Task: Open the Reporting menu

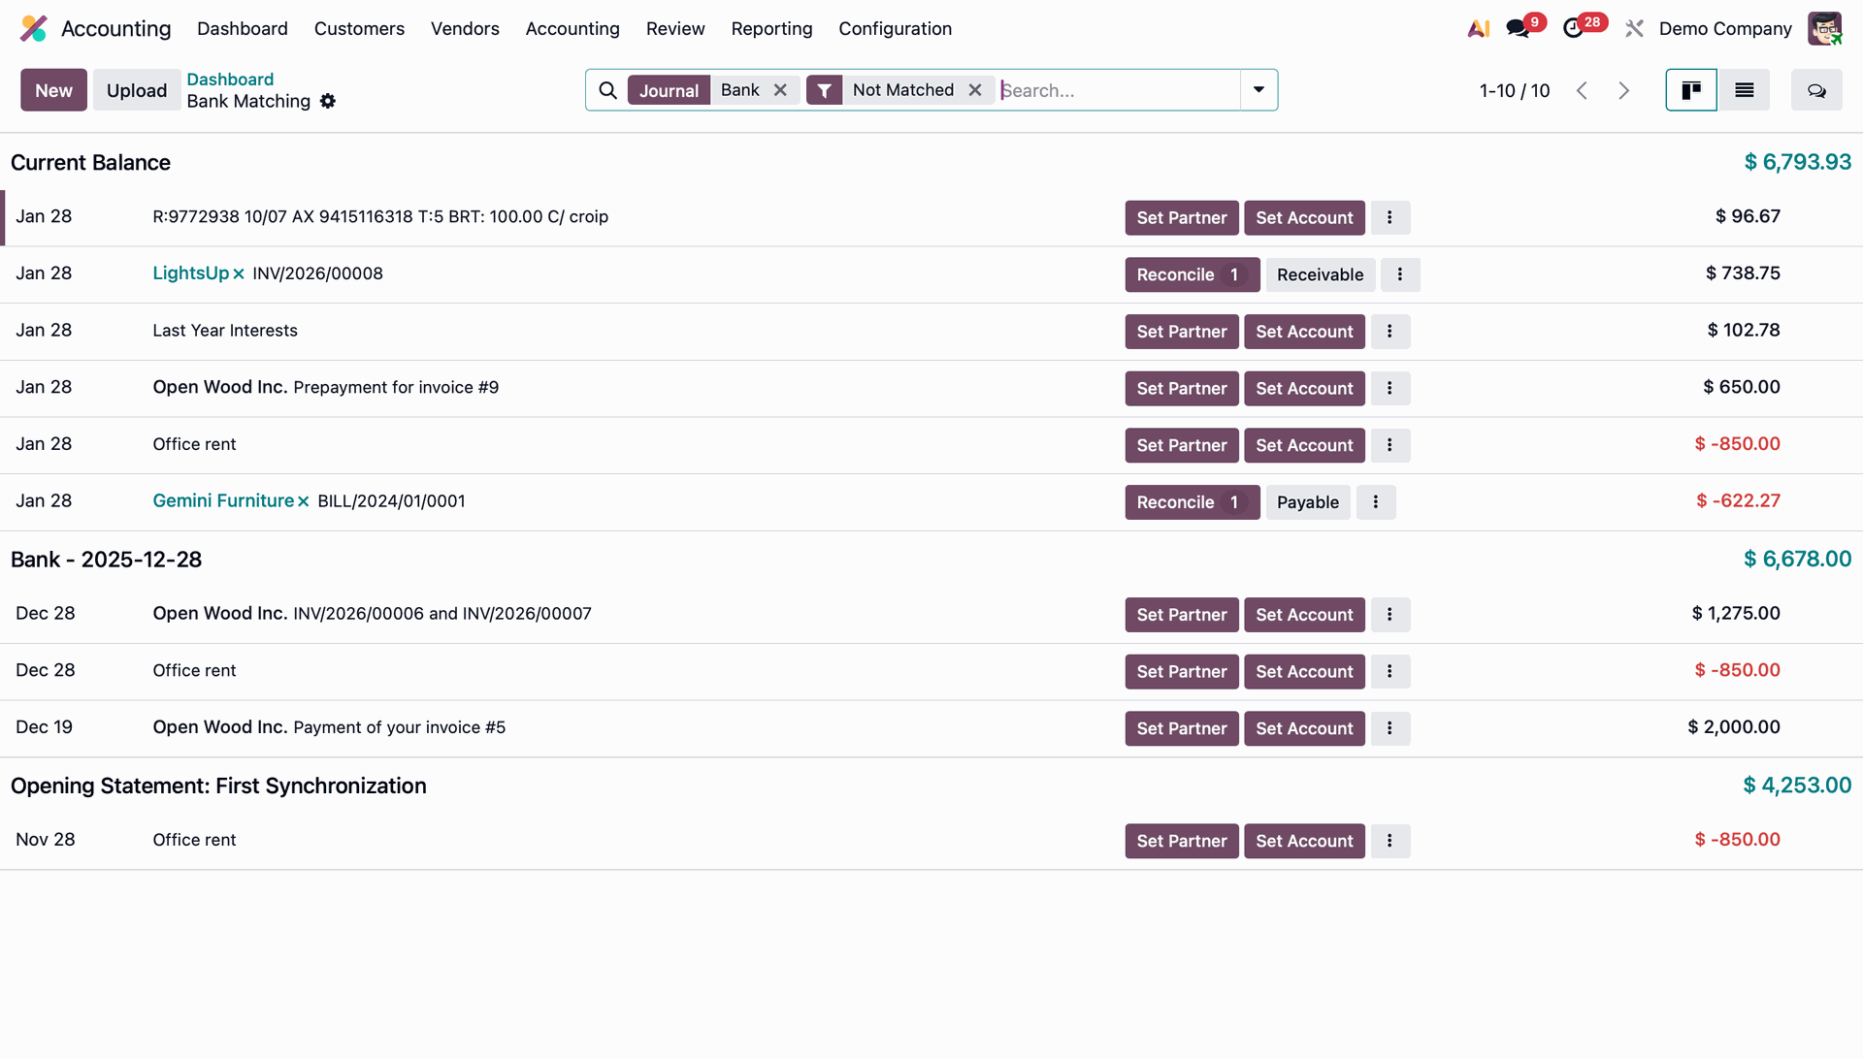Action: (x=771, y=29)
